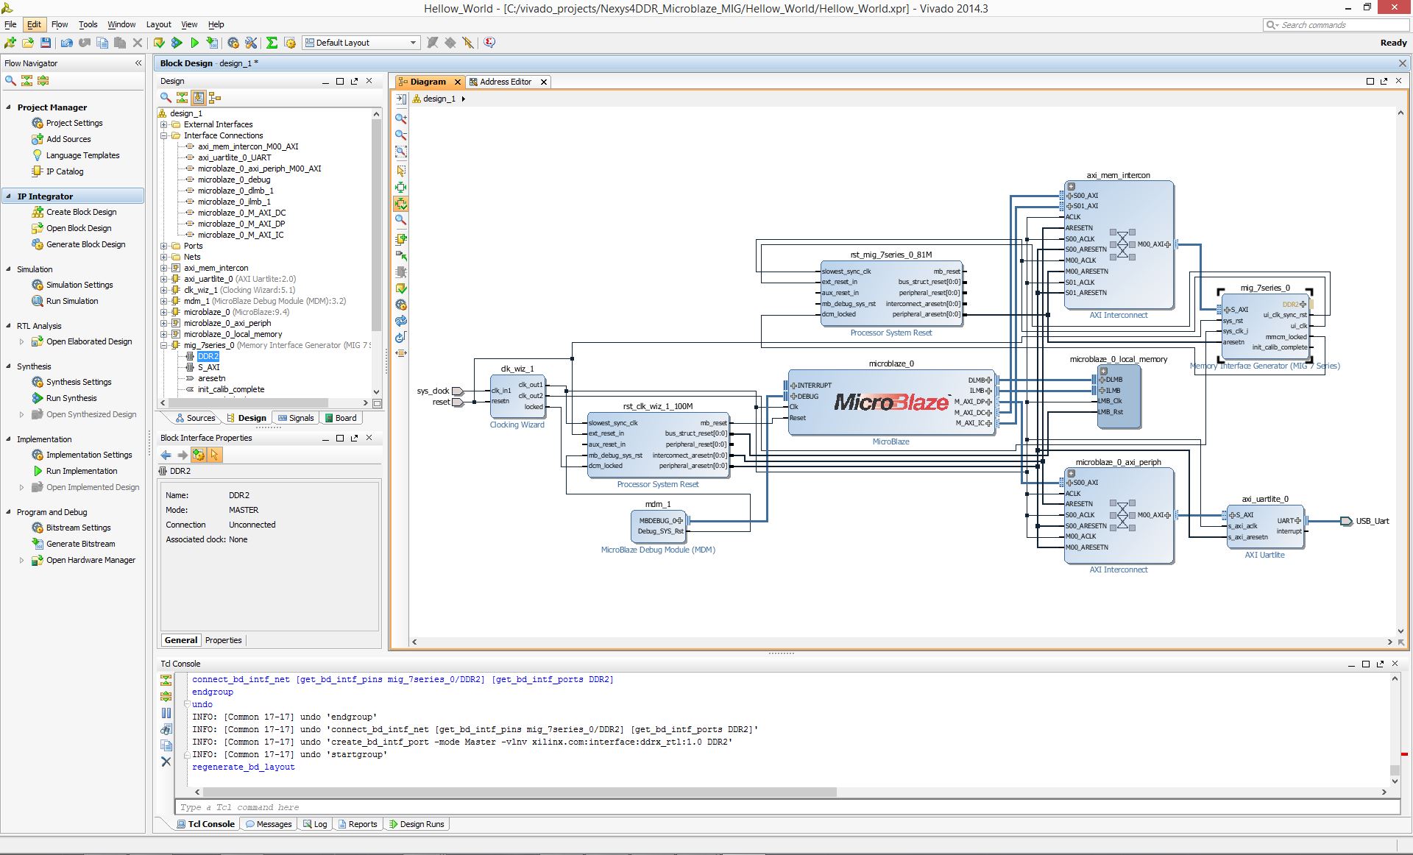
Task: Click the Regenerate Layout arrows icon
Action: click(x=401, y=322)
